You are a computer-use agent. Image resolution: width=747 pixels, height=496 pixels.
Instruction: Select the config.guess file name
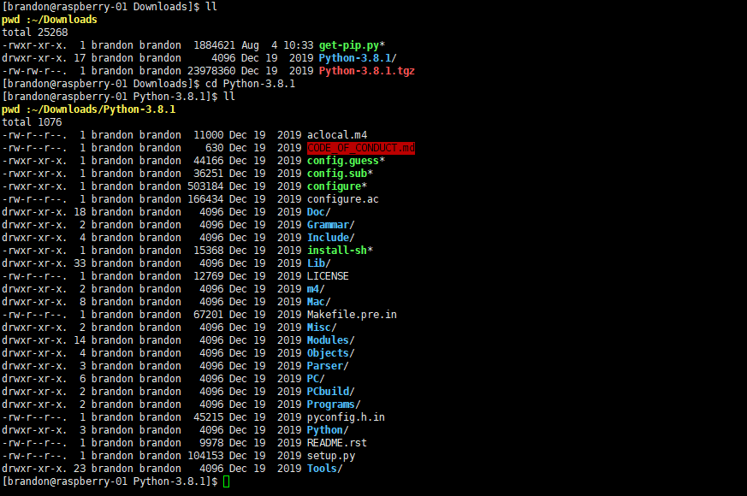click(342, 161)
